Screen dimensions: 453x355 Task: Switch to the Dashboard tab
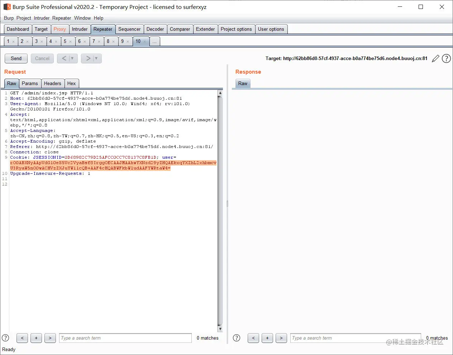click(x=18, y=29)
